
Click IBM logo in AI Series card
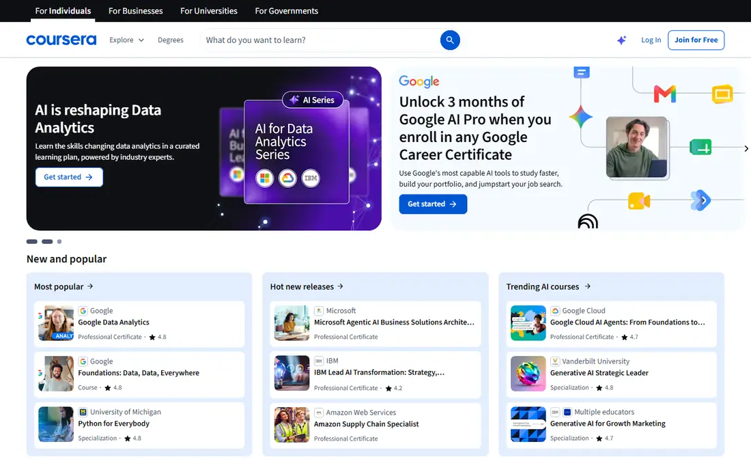[311, 178]
